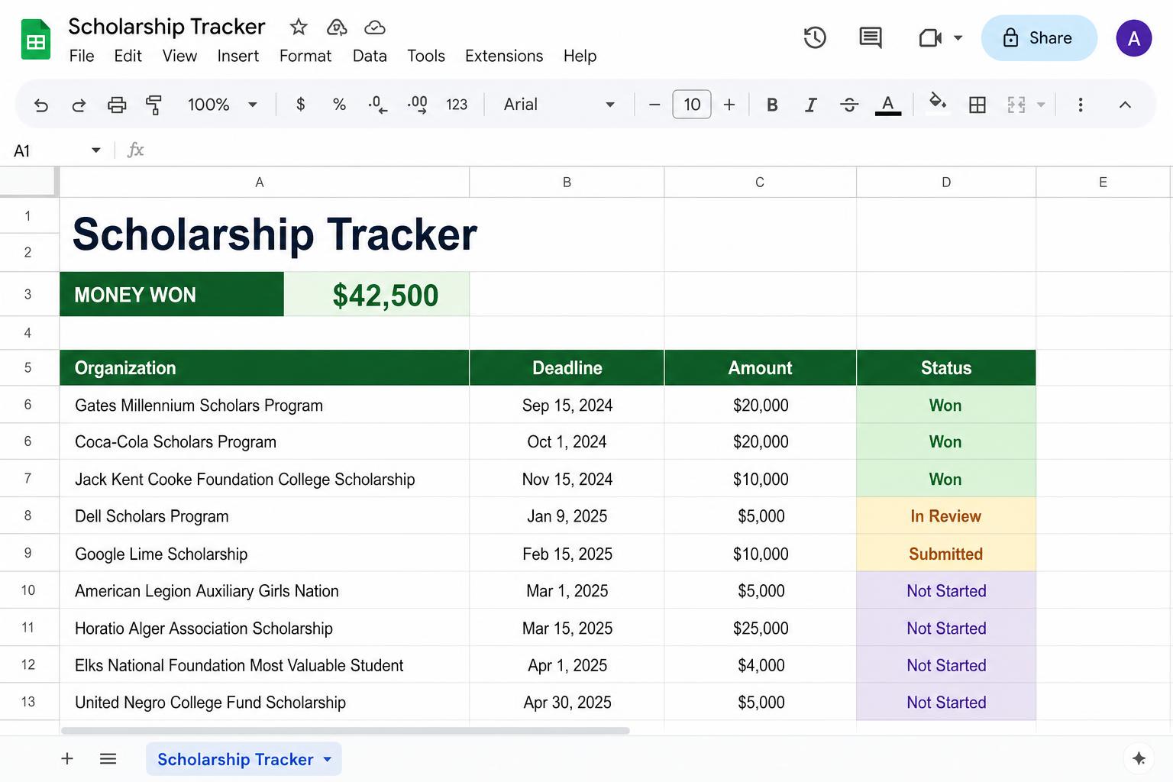Open the zoom 100% dropdown
Screen dimensions: 1173x782
pos(222,105)
